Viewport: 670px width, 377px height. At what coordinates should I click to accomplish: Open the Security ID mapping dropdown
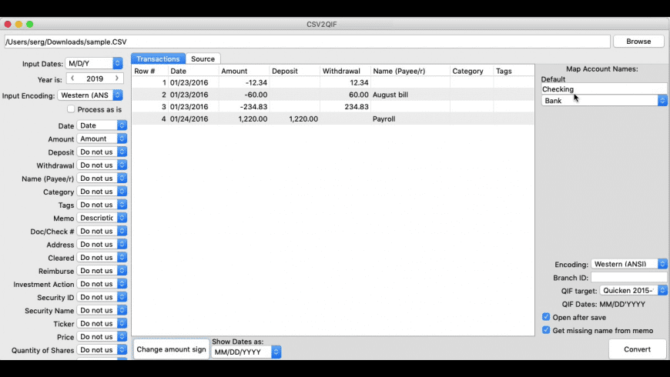coord(102,297)
